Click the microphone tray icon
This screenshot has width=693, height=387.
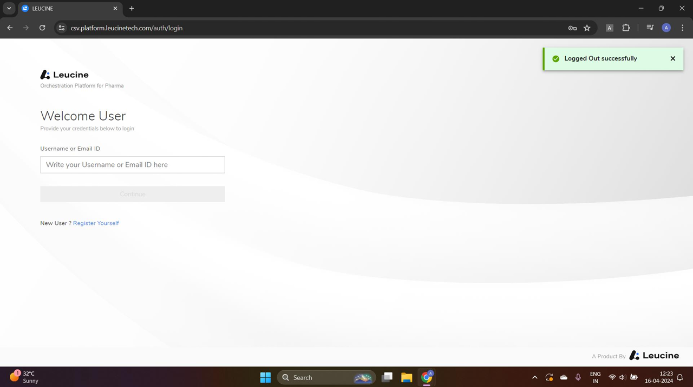pos(578,377)
